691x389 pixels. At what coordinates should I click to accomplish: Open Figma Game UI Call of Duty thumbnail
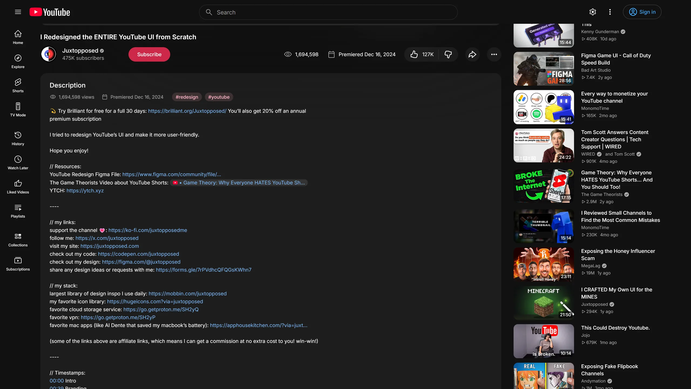coord(544,69)
